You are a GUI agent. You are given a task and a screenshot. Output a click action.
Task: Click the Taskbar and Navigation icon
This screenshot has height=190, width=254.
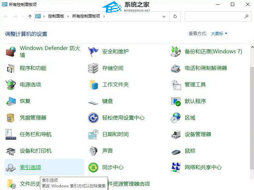tap(11, 134)
